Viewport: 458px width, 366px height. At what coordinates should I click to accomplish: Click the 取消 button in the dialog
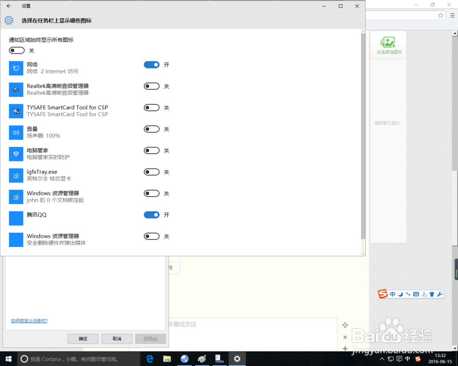[117, 339]
